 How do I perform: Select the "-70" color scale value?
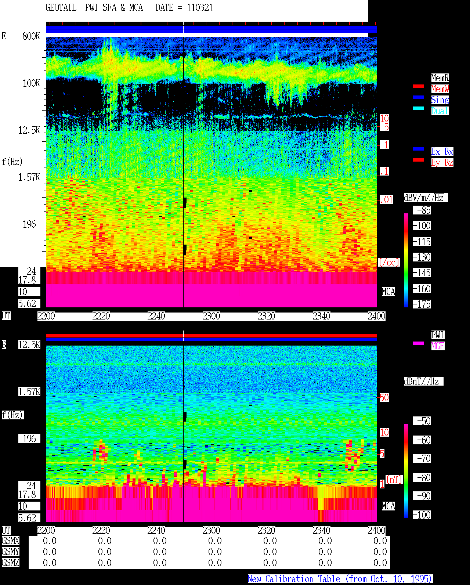(x=422, y=458)
